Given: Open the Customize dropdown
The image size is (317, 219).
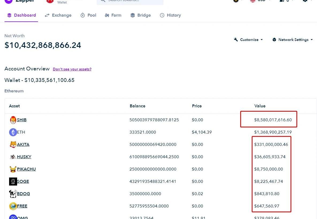Looking at the screenshot, I should pos(248,40).
